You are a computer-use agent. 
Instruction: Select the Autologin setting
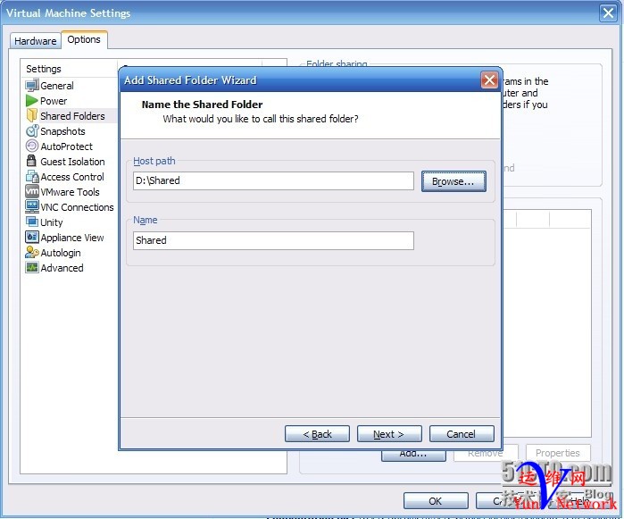tap(61, 253)
